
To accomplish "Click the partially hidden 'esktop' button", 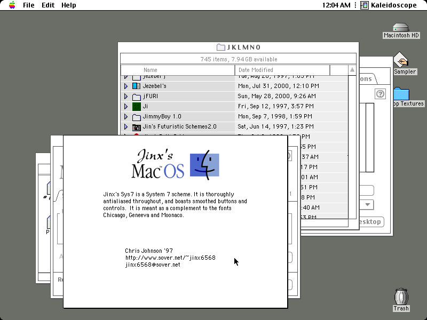I will pyautogui.click(x=370, y=222).
